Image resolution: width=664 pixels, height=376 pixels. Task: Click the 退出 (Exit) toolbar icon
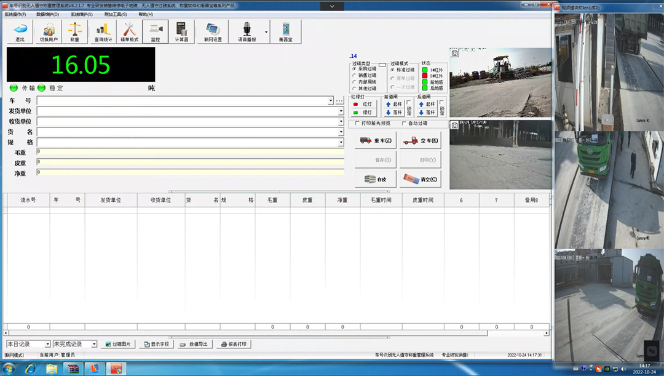(20, 32)
